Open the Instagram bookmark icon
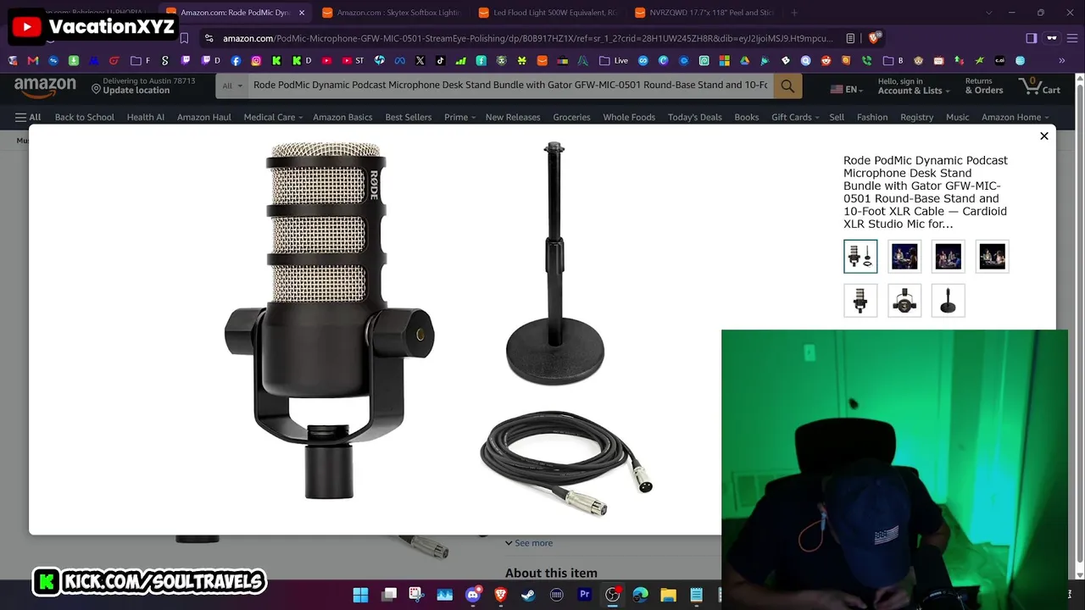This screenshot has height=610, width=1085. pos(256,61)
